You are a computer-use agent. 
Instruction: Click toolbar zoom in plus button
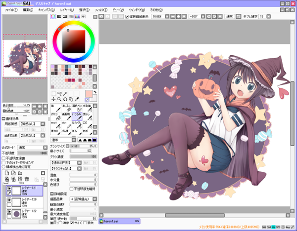[x=178, y=17]
